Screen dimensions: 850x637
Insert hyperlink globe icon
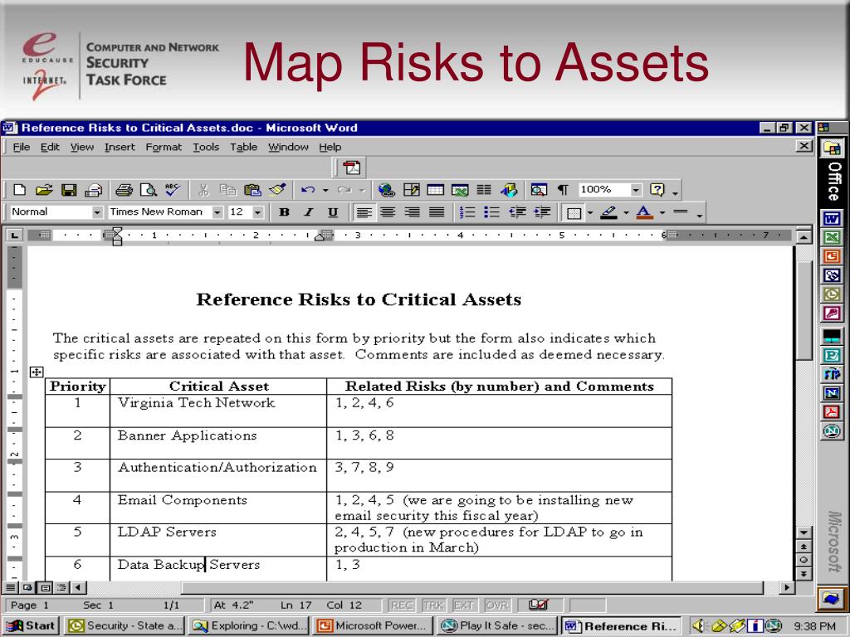(387, 190)
